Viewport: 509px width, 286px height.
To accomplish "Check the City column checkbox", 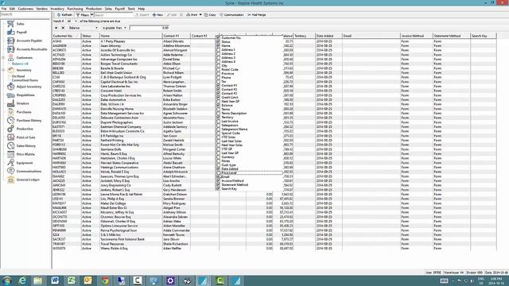I will pos(218,65).
